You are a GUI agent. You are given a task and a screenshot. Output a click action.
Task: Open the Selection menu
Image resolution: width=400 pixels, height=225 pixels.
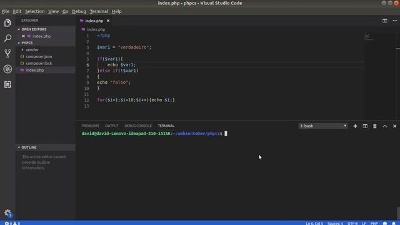(x=35, y=11)
